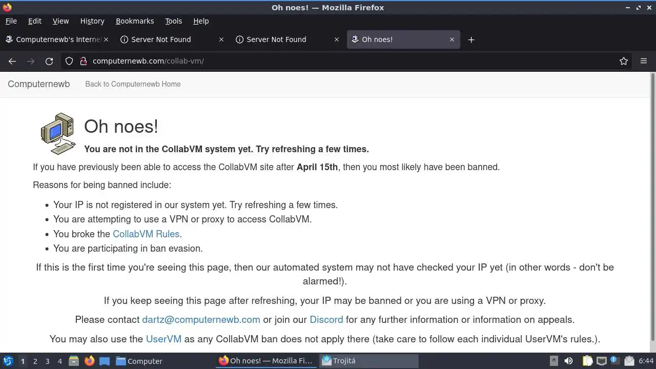Open tracking protection shield info
Screen dimensions: 656x369
(x=69, y=61)
